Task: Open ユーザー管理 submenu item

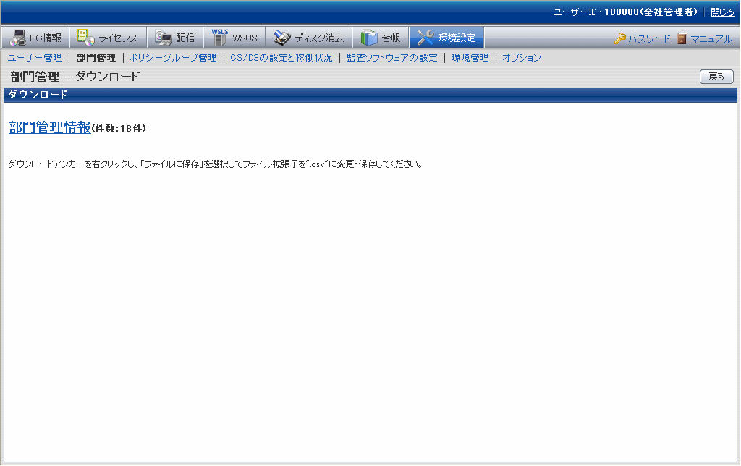Action: point(35,58)
